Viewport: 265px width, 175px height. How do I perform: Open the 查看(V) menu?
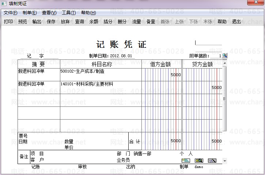click(x=49, y=13)
